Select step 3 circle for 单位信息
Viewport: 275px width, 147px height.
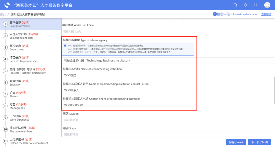tap(5, 47)
